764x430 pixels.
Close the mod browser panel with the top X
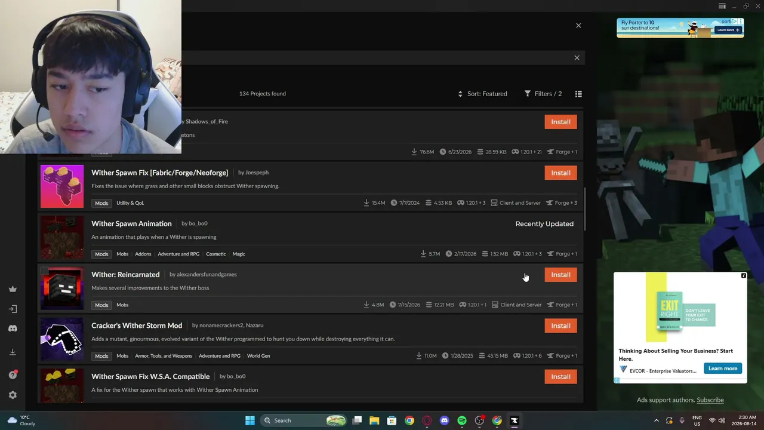578,26
